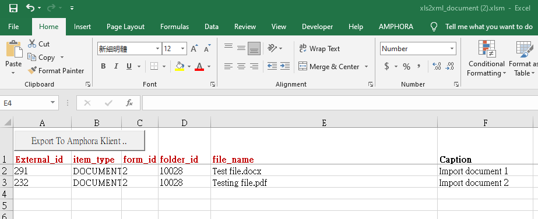Open the font color dropdown arrow
Screen dimensions: 538x219
click(209, 66)
